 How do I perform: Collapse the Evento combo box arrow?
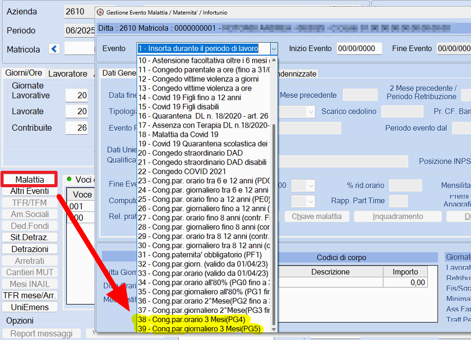(274, 49)
